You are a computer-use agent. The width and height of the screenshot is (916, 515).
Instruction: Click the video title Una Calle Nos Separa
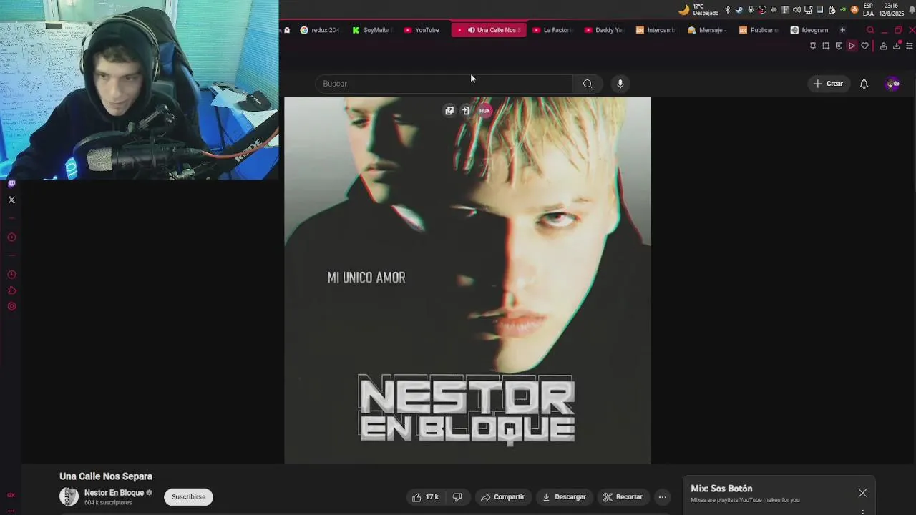tap(106, 476)
